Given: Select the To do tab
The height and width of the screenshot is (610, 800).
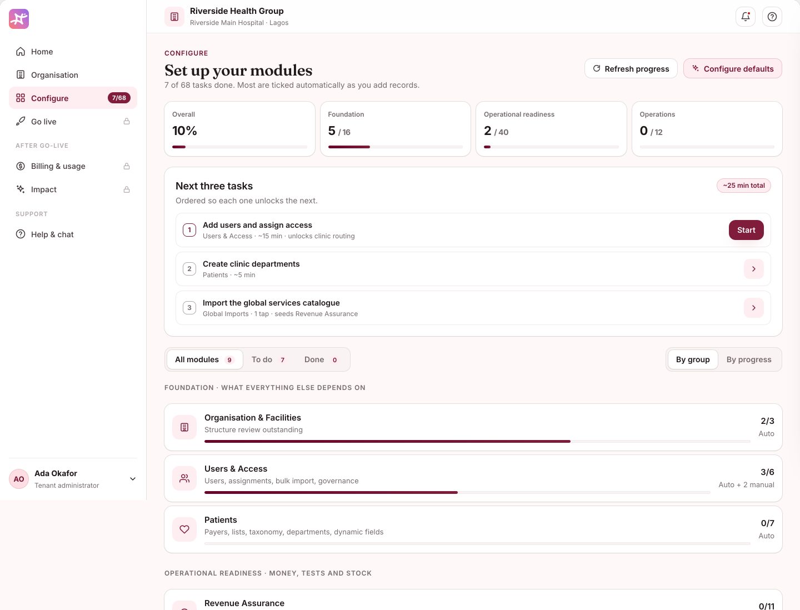Looking at the screenshot, I should click(x=269, y=359).
